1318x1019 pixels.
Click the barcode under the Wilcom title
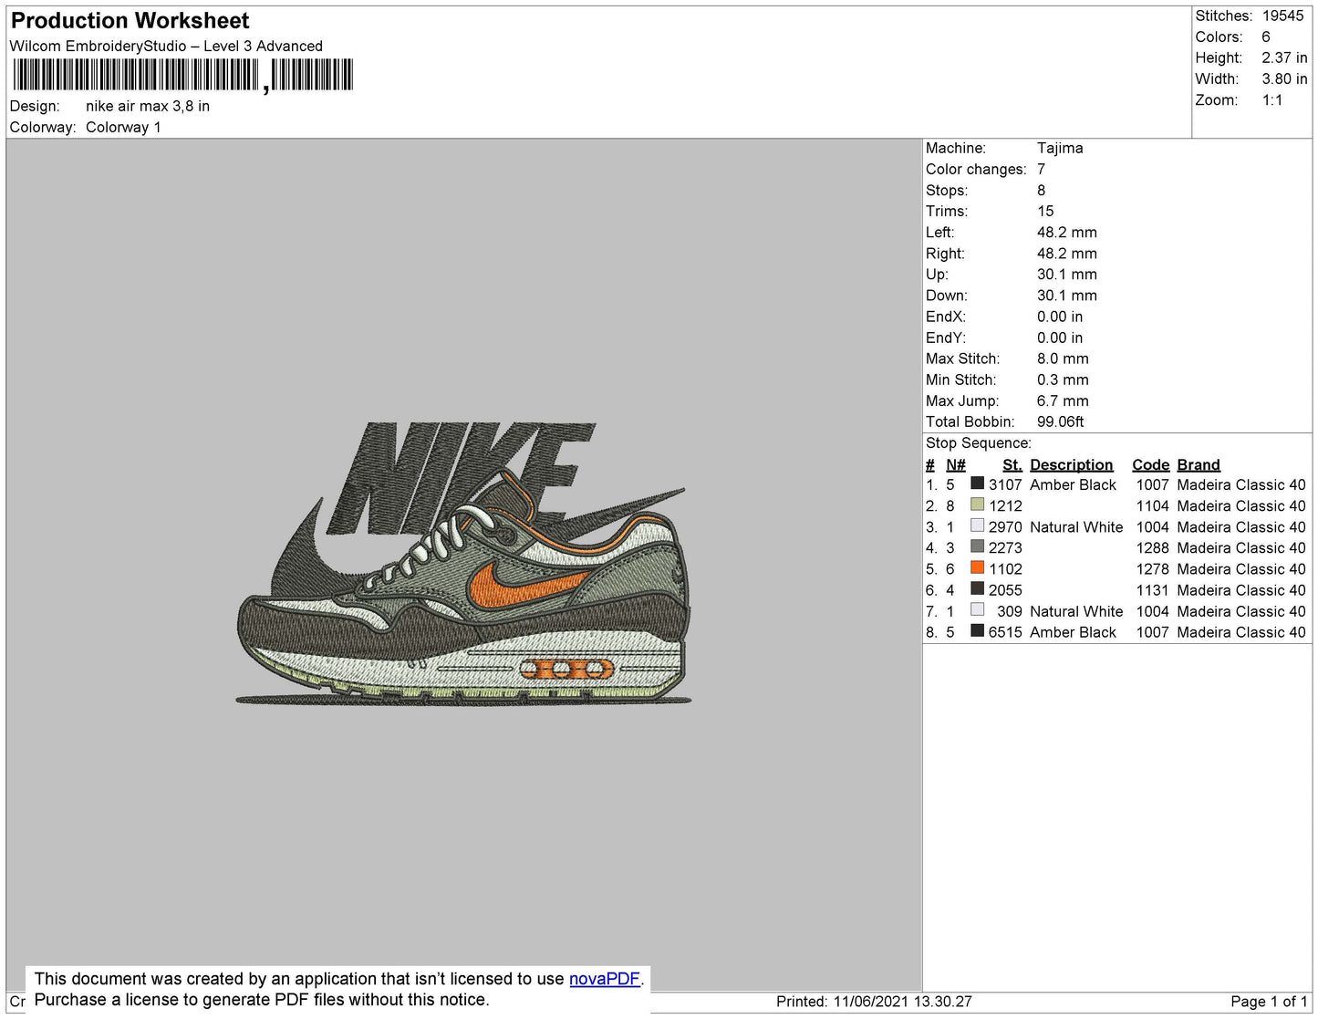[x=182, y=76]
